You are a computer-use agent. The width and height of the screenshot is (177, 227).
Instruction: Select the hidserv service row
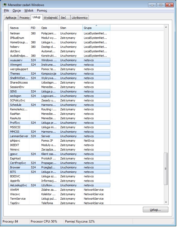[59, 47]
